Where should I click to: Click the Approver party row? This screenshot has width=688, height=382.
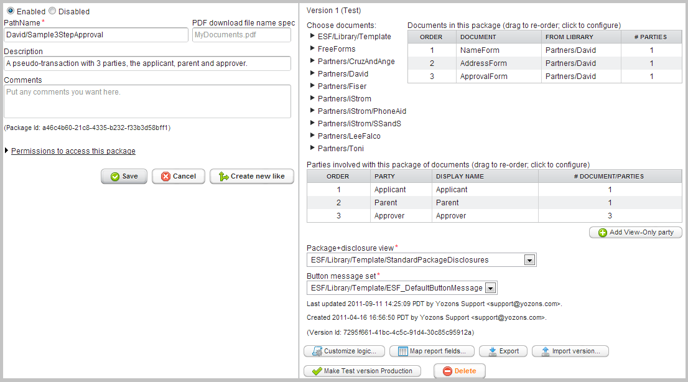click(389, 216)
